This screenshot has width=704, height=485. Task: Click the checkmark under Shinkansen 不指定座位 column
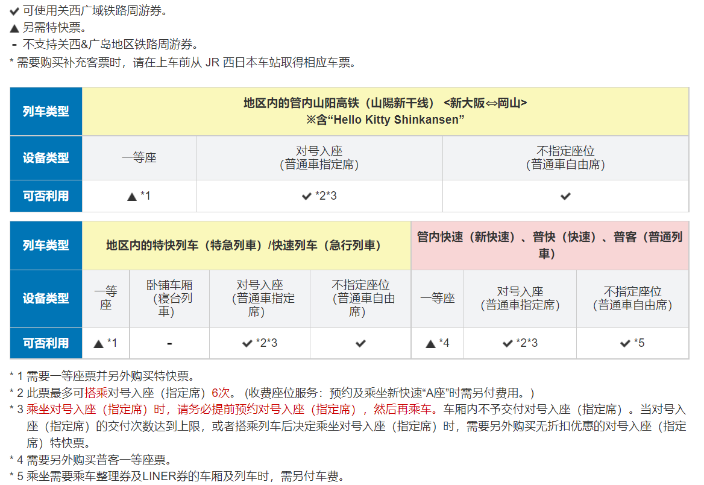[x=565, y=196]
